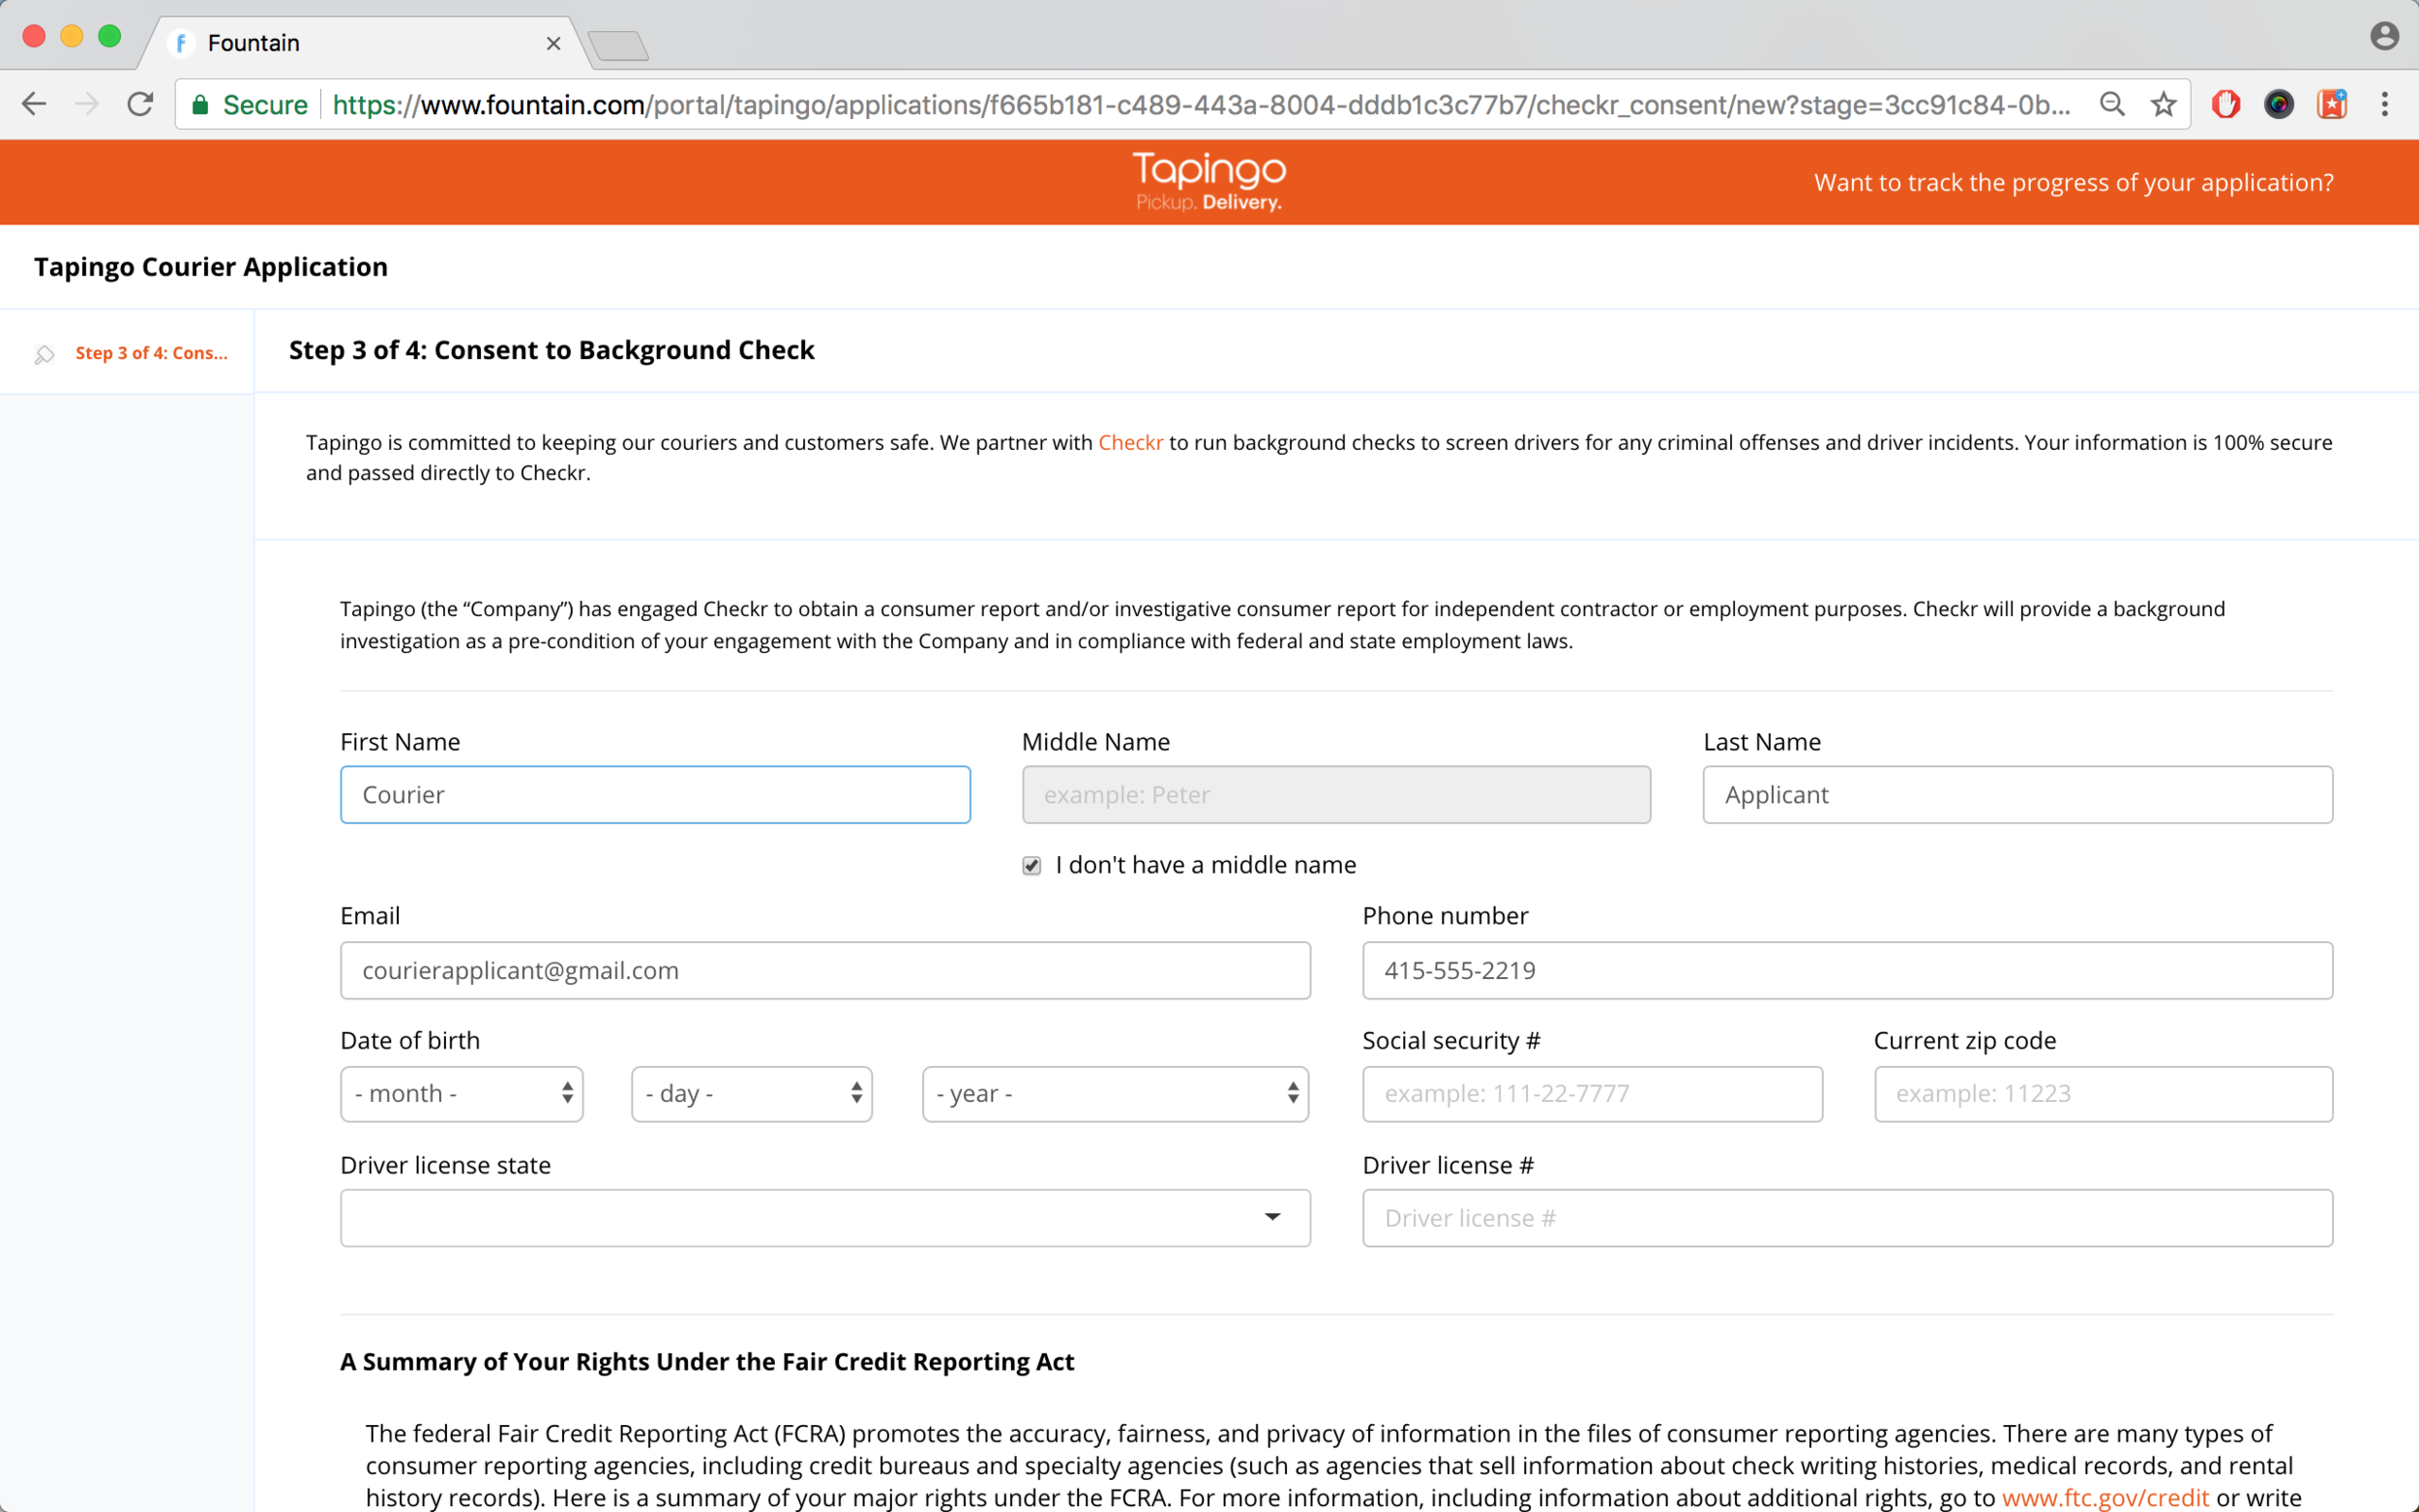
Task: Open a new tab button
Action: [x=618, y=45]
